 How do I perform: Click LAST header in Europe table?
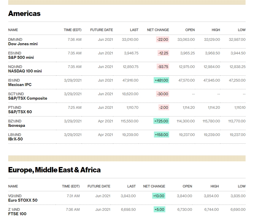131,186
